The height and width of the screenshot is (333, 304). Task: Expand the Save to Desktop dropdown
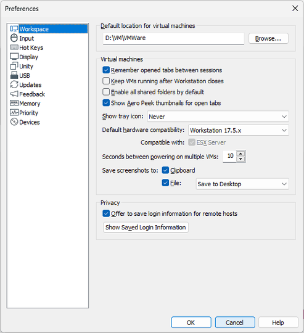pyautogui.click(x=242, y=184)
